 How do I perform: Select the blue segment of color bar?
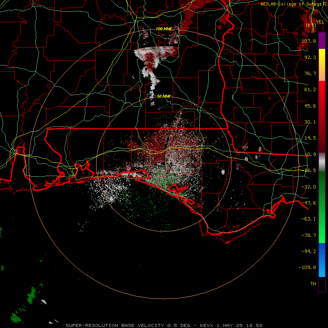(x=322, y=260)
